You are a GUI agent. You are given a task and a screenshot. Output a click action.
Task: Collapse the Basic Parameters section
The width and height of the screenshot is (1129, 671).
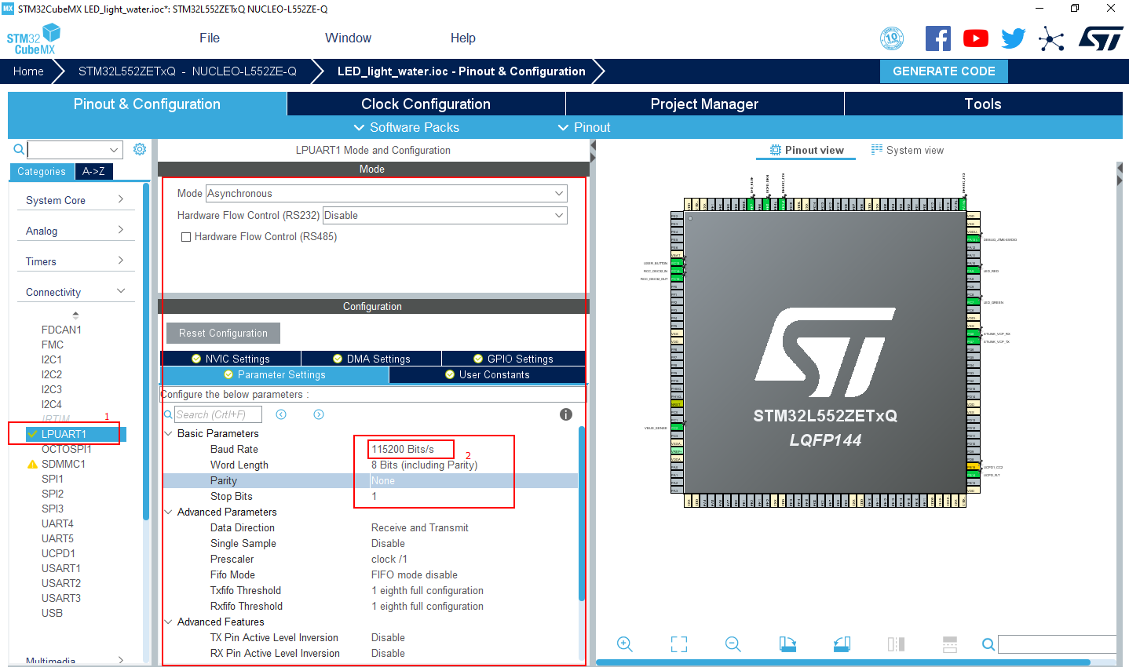tap(168, 433)
